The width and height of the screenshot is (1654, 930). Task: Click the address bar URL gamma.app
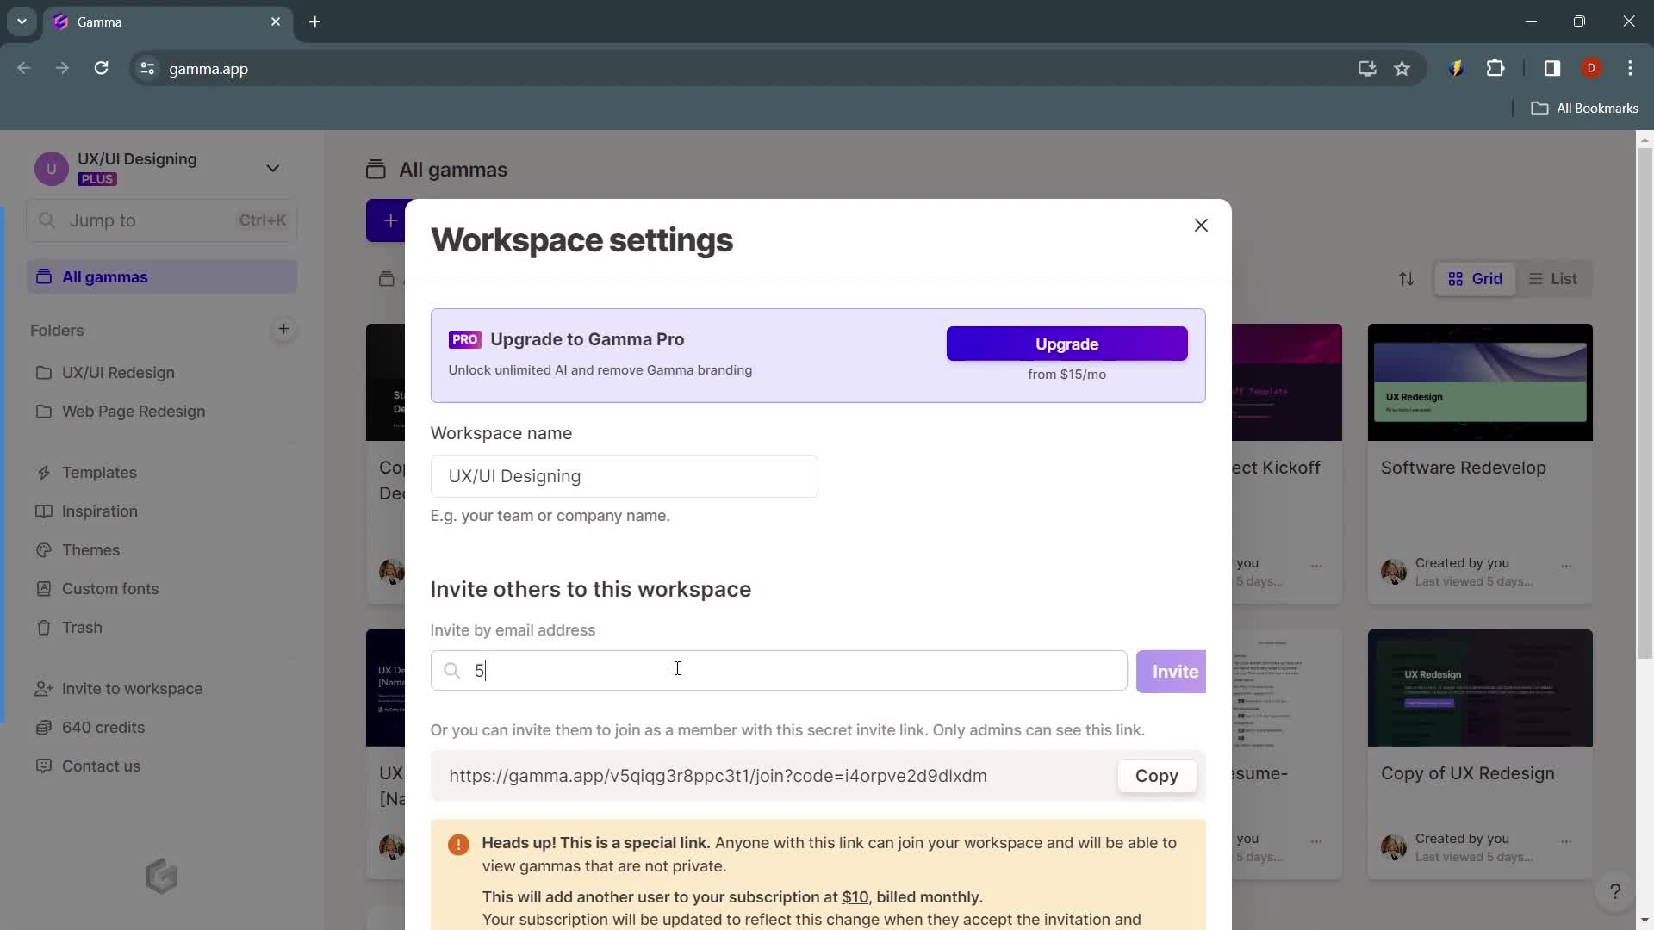[x=208, y=69]
